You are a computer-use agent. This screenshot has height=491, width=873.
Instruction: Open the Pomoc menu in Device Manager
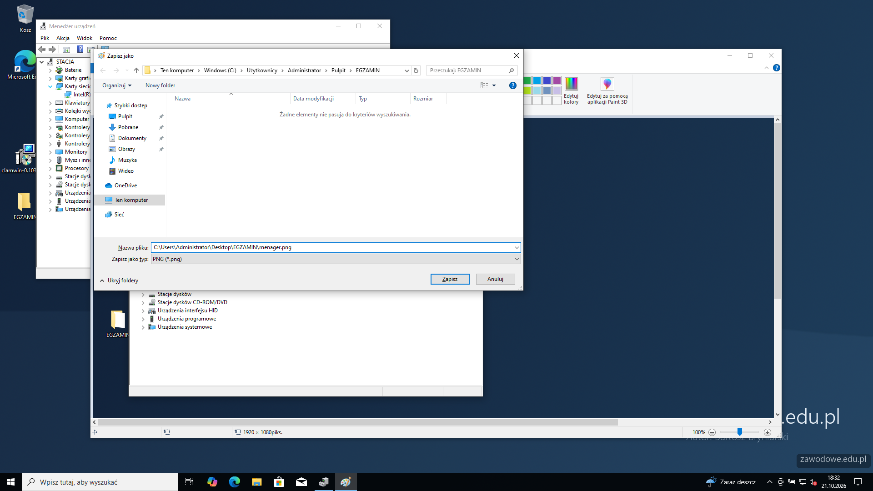[108, 38]
